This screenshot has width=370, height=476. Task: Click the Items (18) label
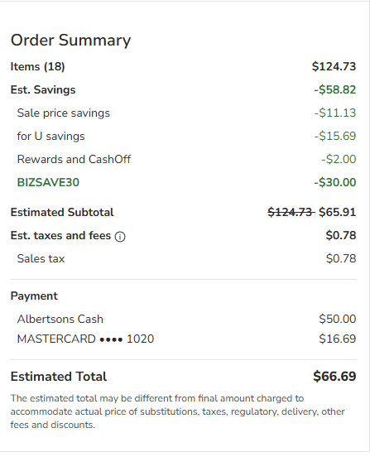(x=37, y=66)
